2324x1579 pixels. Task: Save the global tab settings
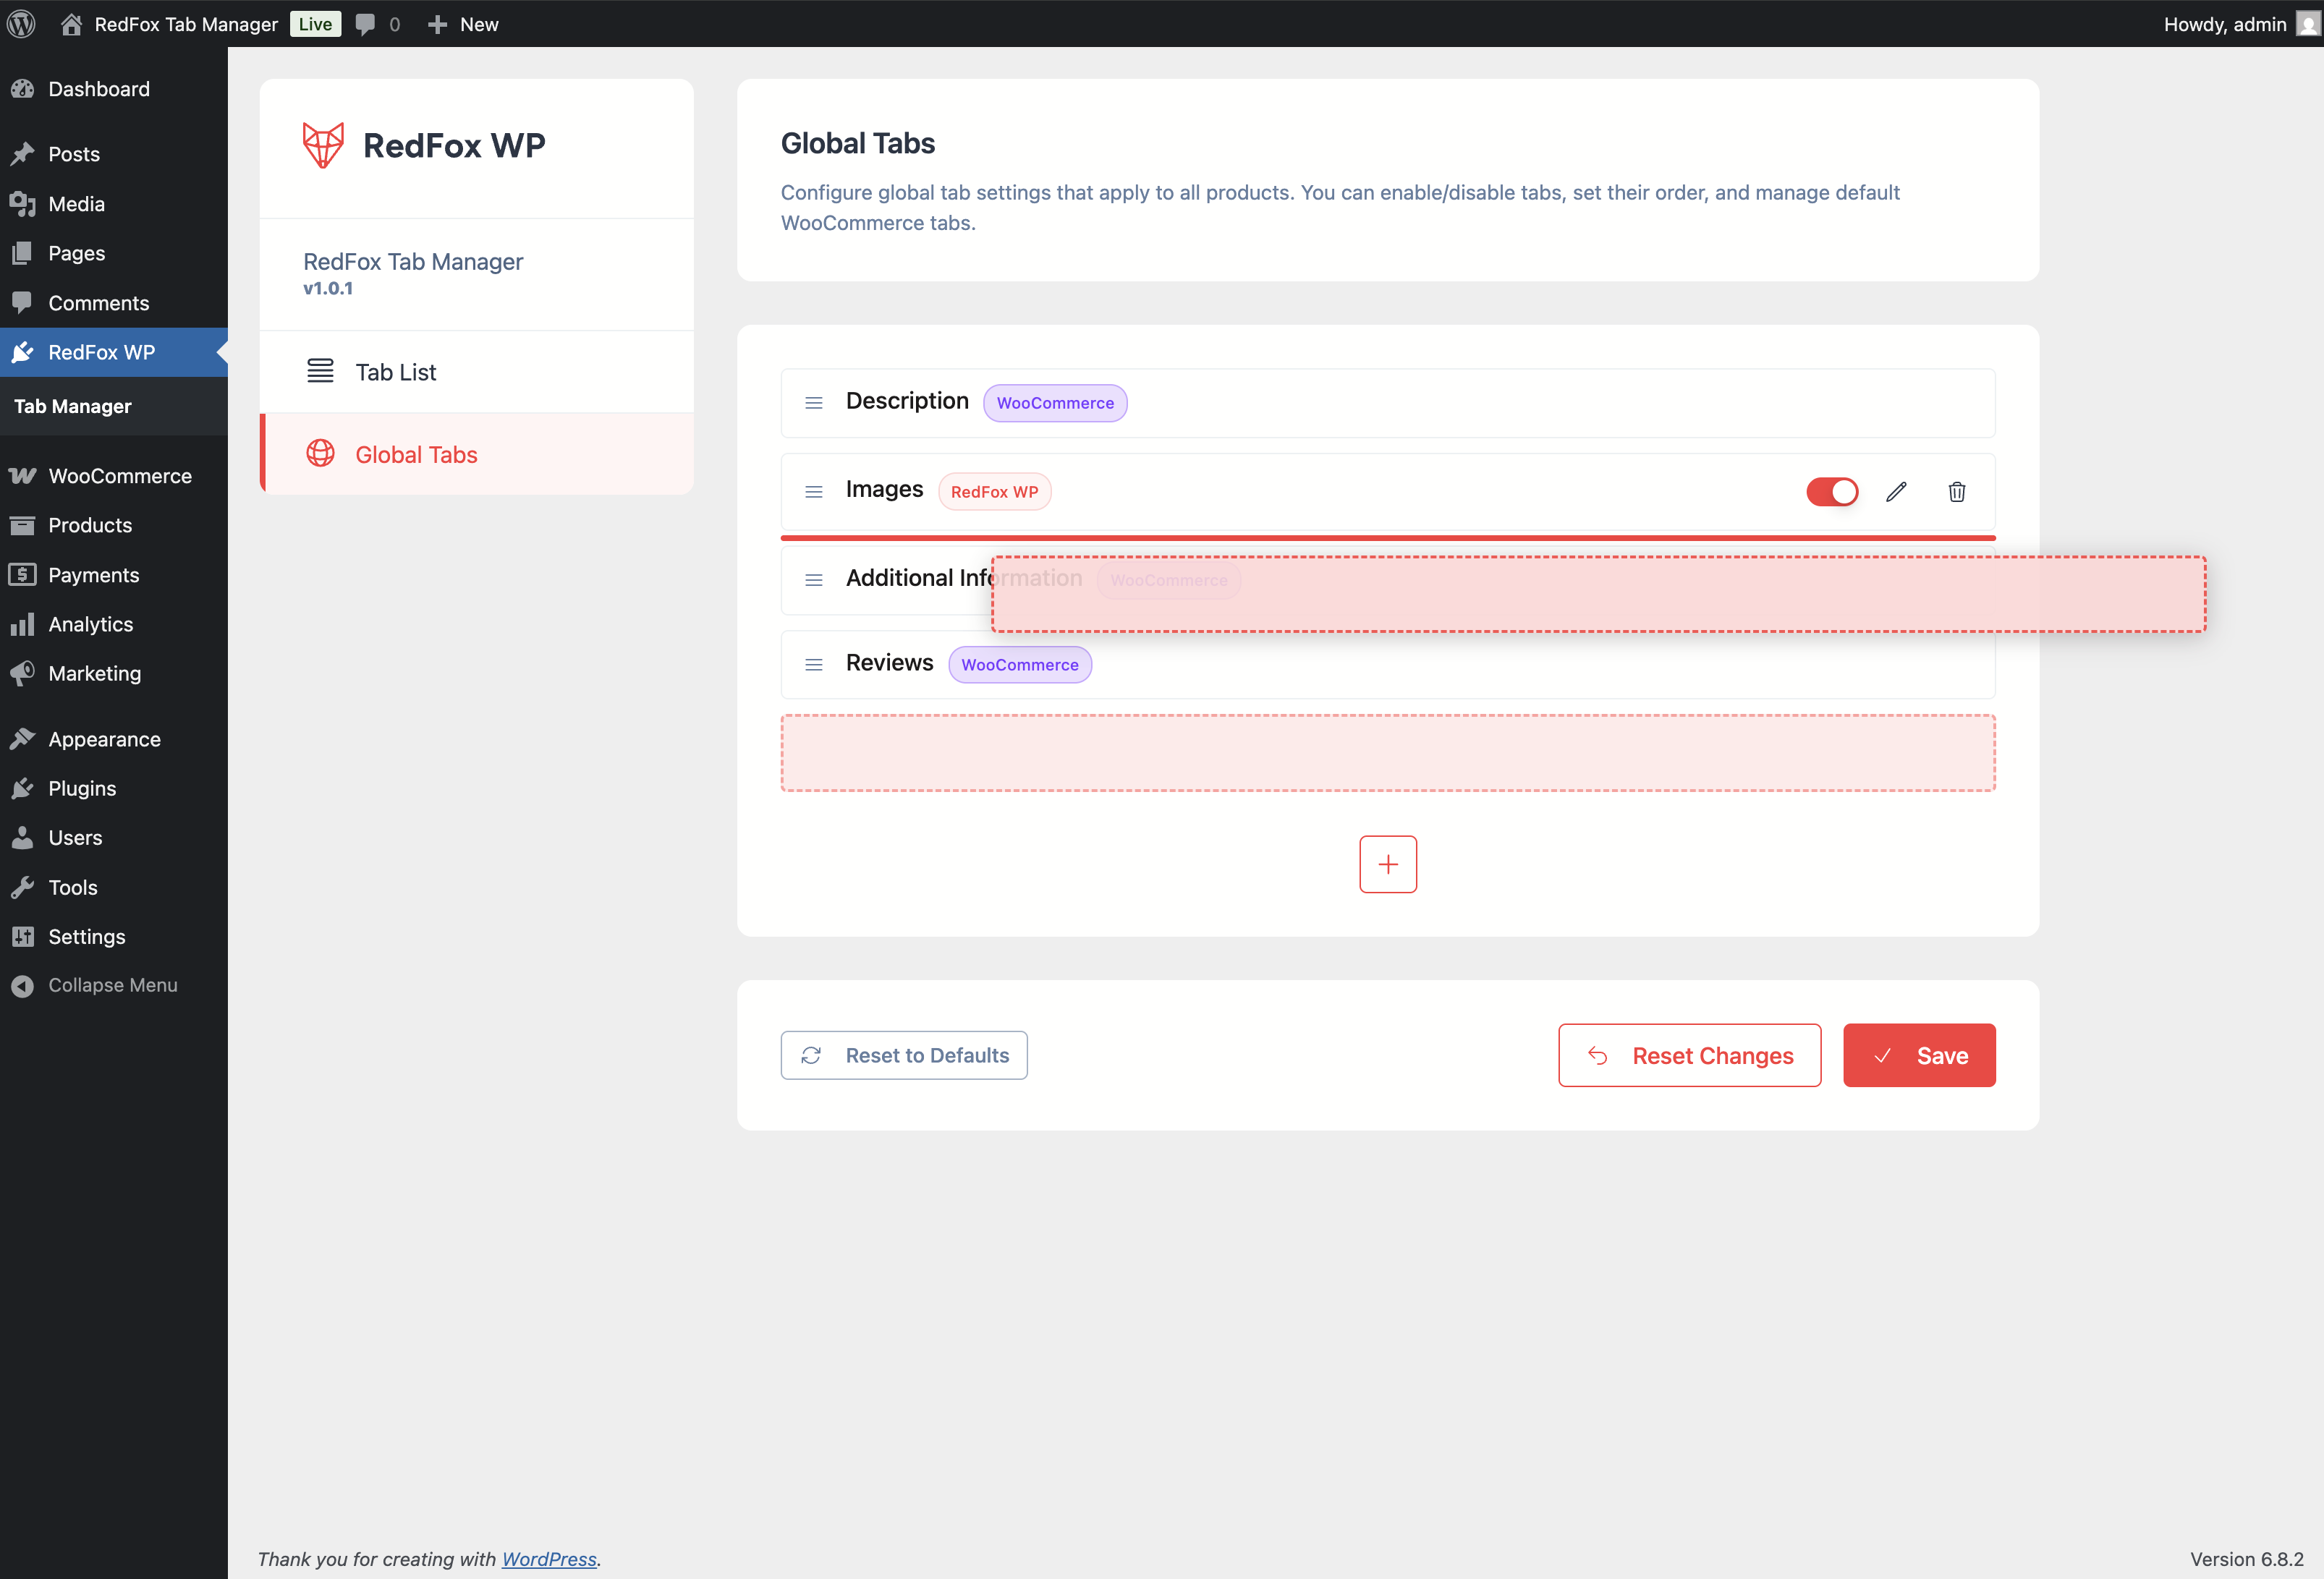(1920, 1055)
